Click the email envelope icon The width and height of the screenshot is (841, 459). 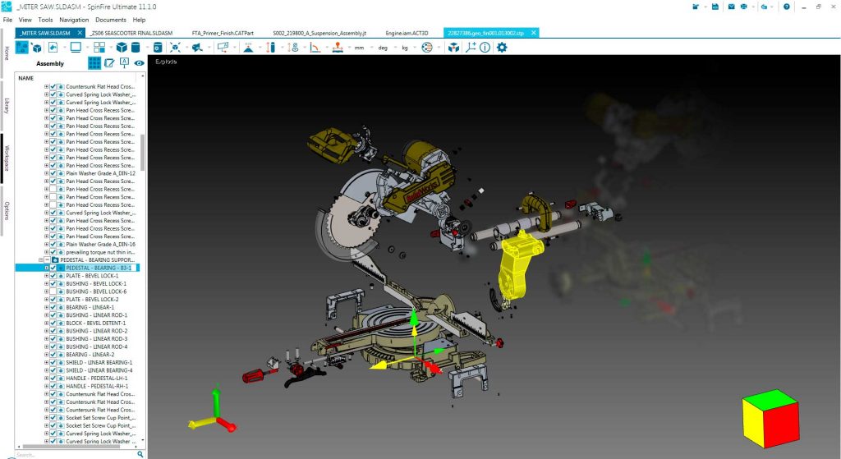click(731, 7)
